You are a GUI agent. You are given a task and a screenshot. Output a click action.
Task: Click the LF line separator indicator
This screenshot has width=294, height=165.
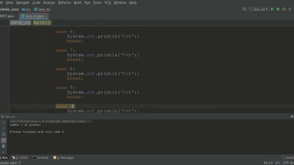277,163
